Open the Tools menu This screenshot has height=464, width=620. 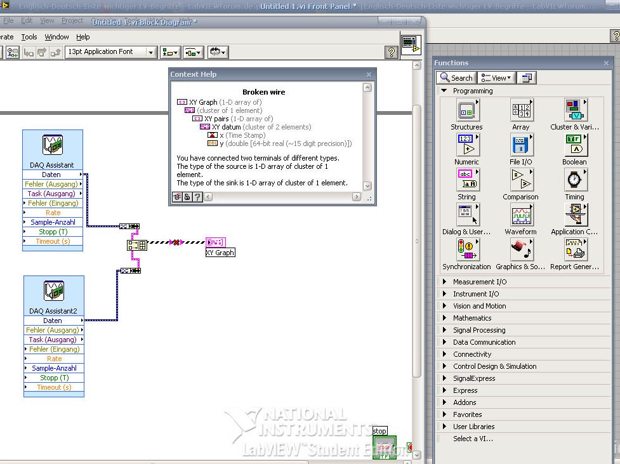click(x=29, y=37)
